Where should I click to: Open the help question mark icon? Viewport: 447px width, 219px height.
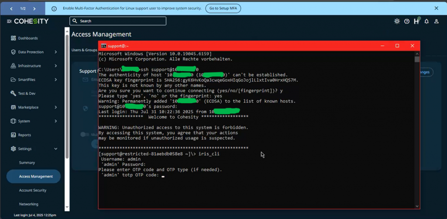(407, 21)
